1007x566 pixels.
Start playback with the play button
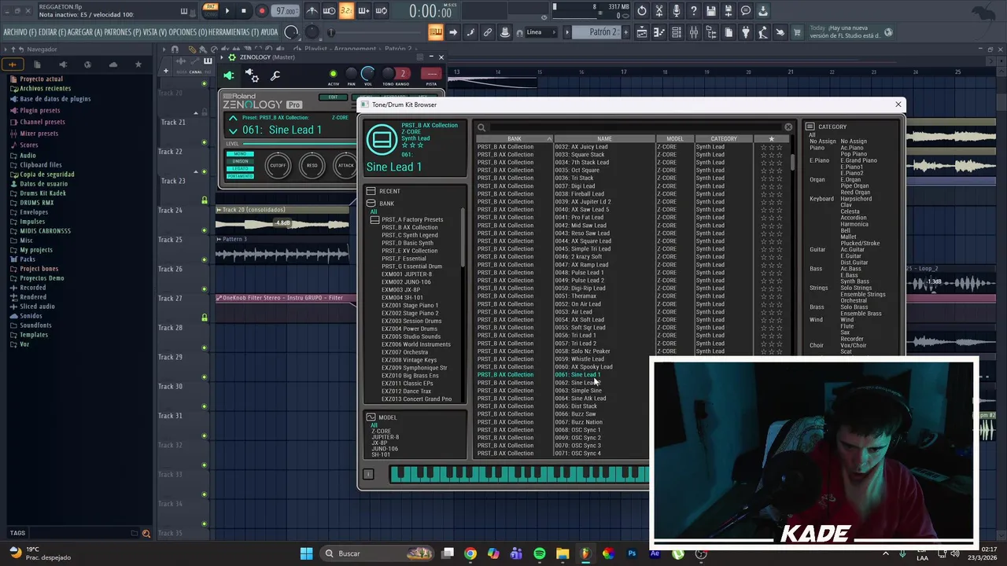tap(227, 11)
